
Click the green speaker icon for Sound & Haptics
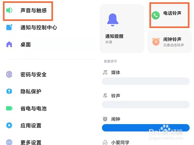(x=9, y=10)
